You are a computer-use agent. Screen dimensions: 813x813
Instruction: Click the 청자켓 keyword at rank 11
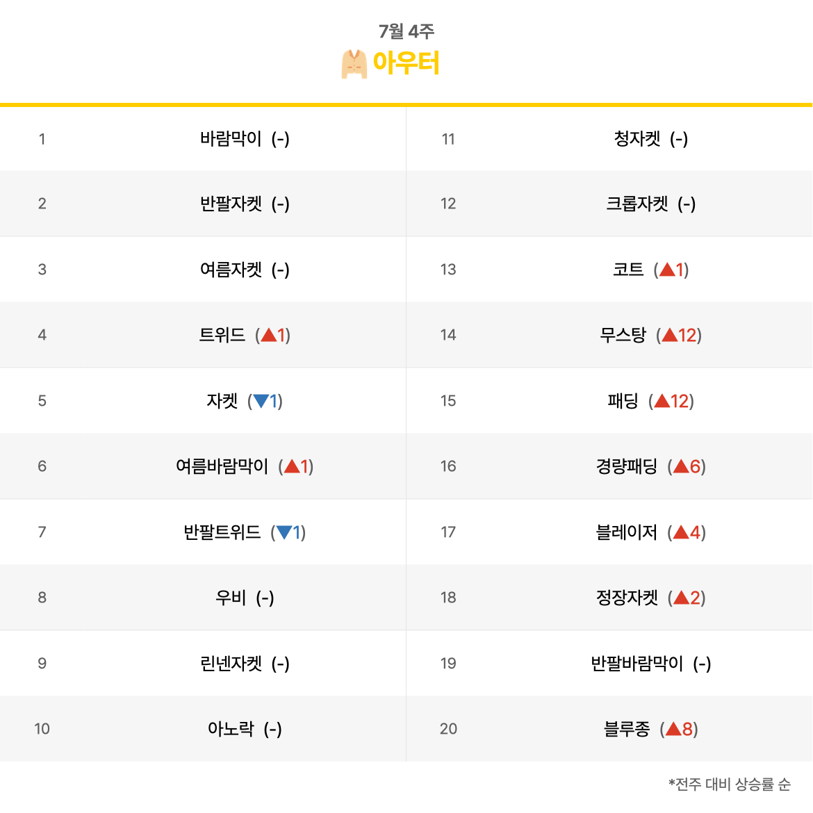point(637,138)
